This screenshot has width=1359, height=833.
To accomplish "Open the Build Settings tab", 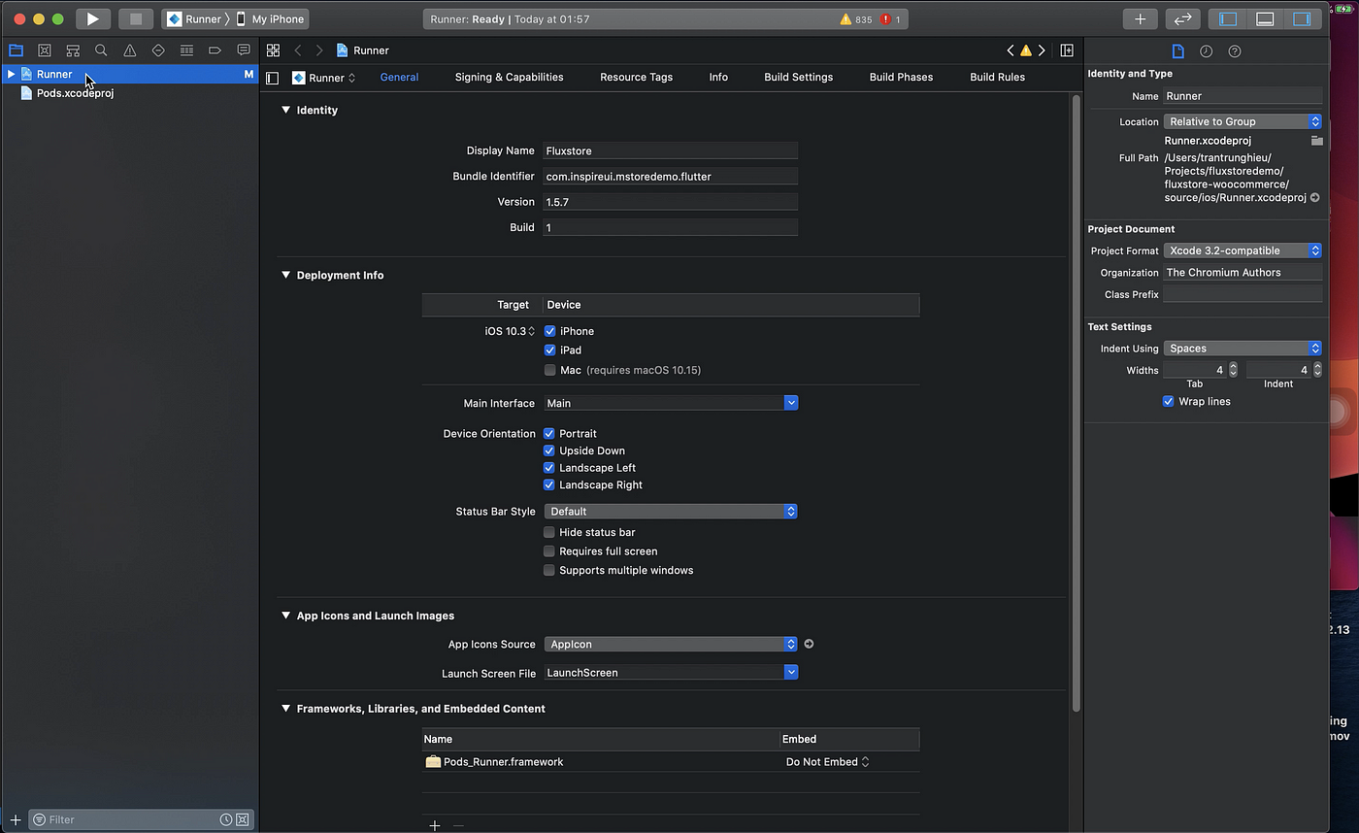I will click(x=798, y=77).
